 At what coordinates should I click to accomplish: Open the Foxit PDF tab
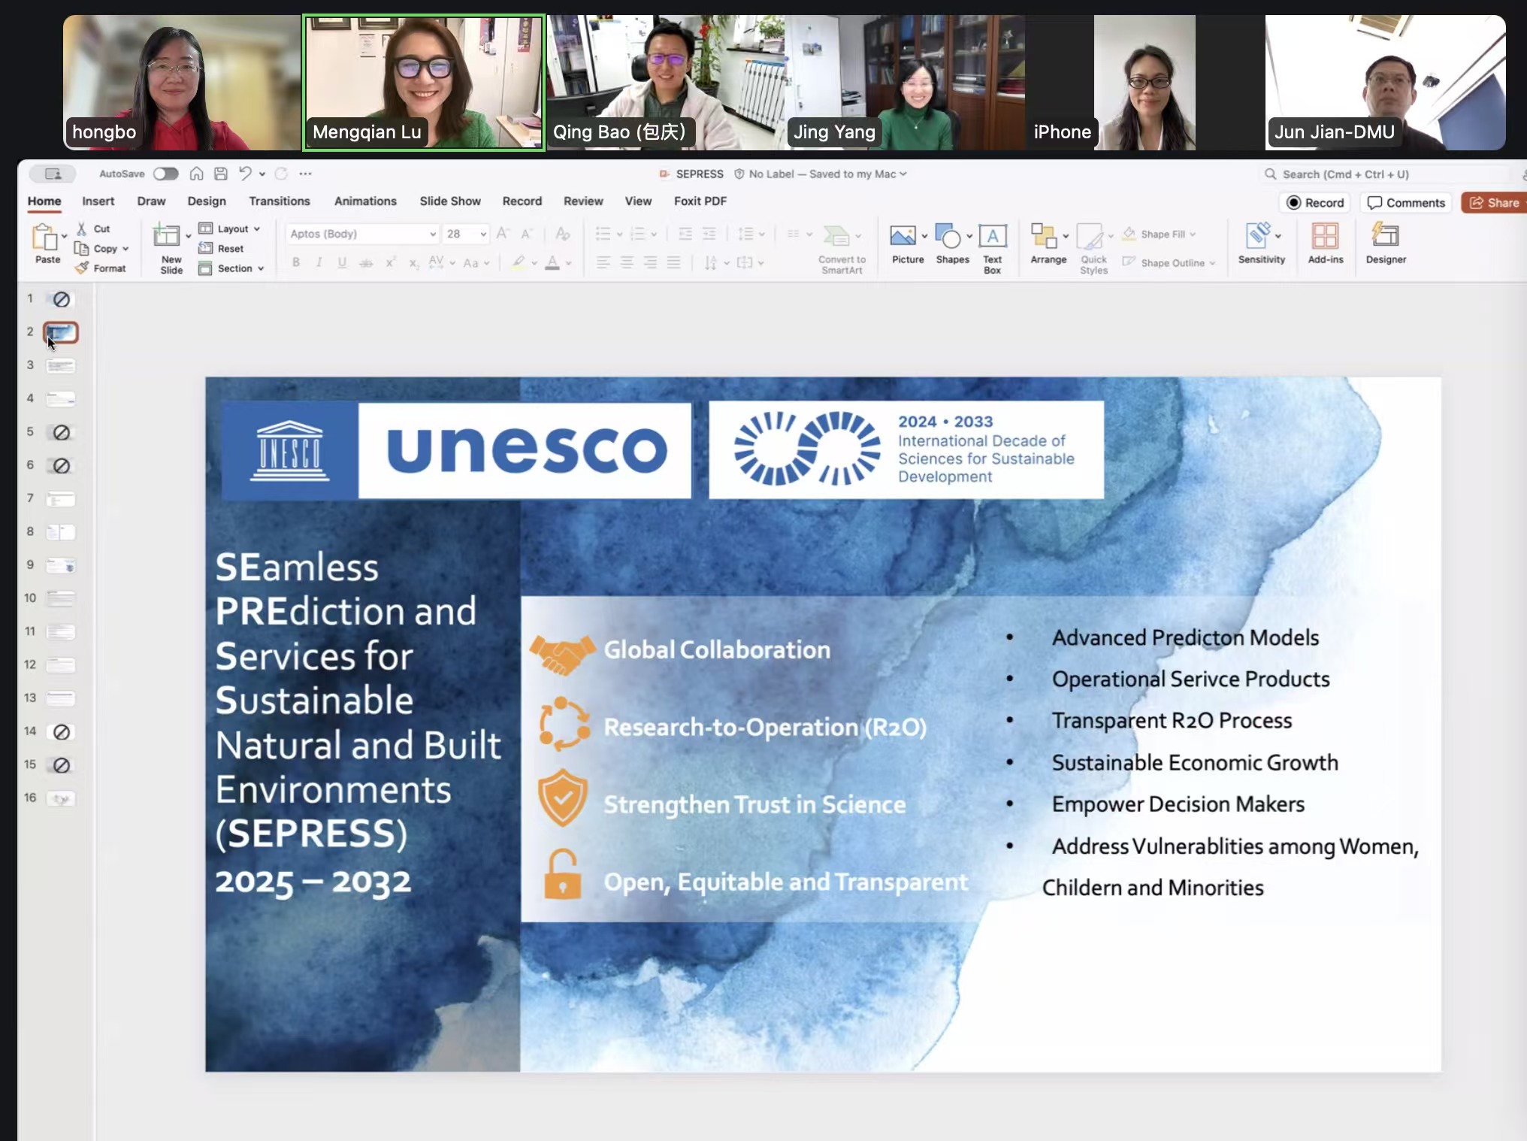pyautogui.click(x=699, y=201)
